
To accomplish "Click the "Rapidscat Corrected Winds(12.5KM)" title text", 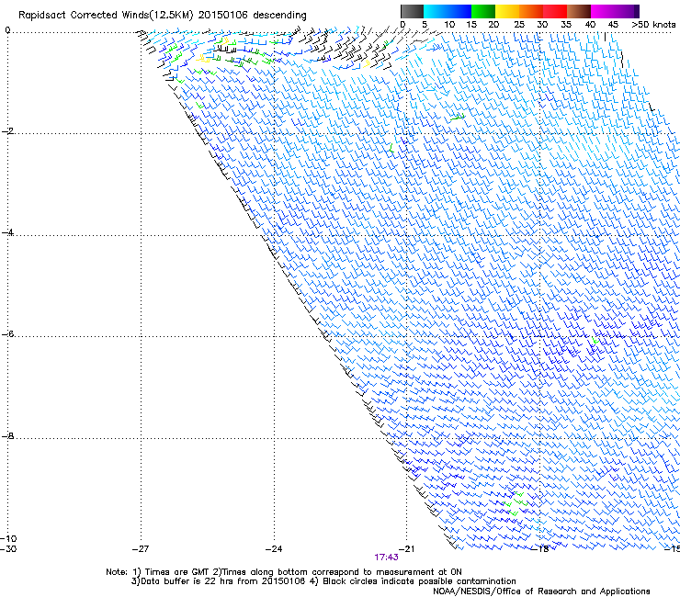I will [x=106, y=16].
